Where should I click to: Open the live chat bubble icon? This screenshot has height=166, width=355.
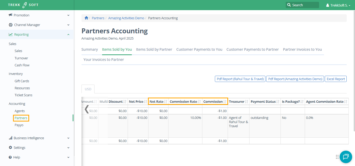(346, 157)
